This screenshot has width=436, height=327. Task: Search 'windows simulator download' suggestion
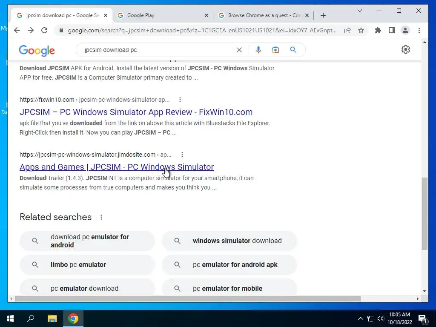[229, 241]
